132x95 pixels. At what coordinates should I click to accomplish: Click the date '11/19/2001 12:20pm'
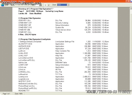(101, 42)
